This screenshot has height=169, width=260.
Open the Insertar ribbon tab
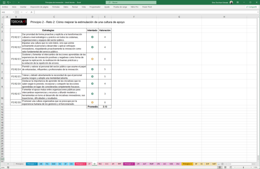point(23,7)
